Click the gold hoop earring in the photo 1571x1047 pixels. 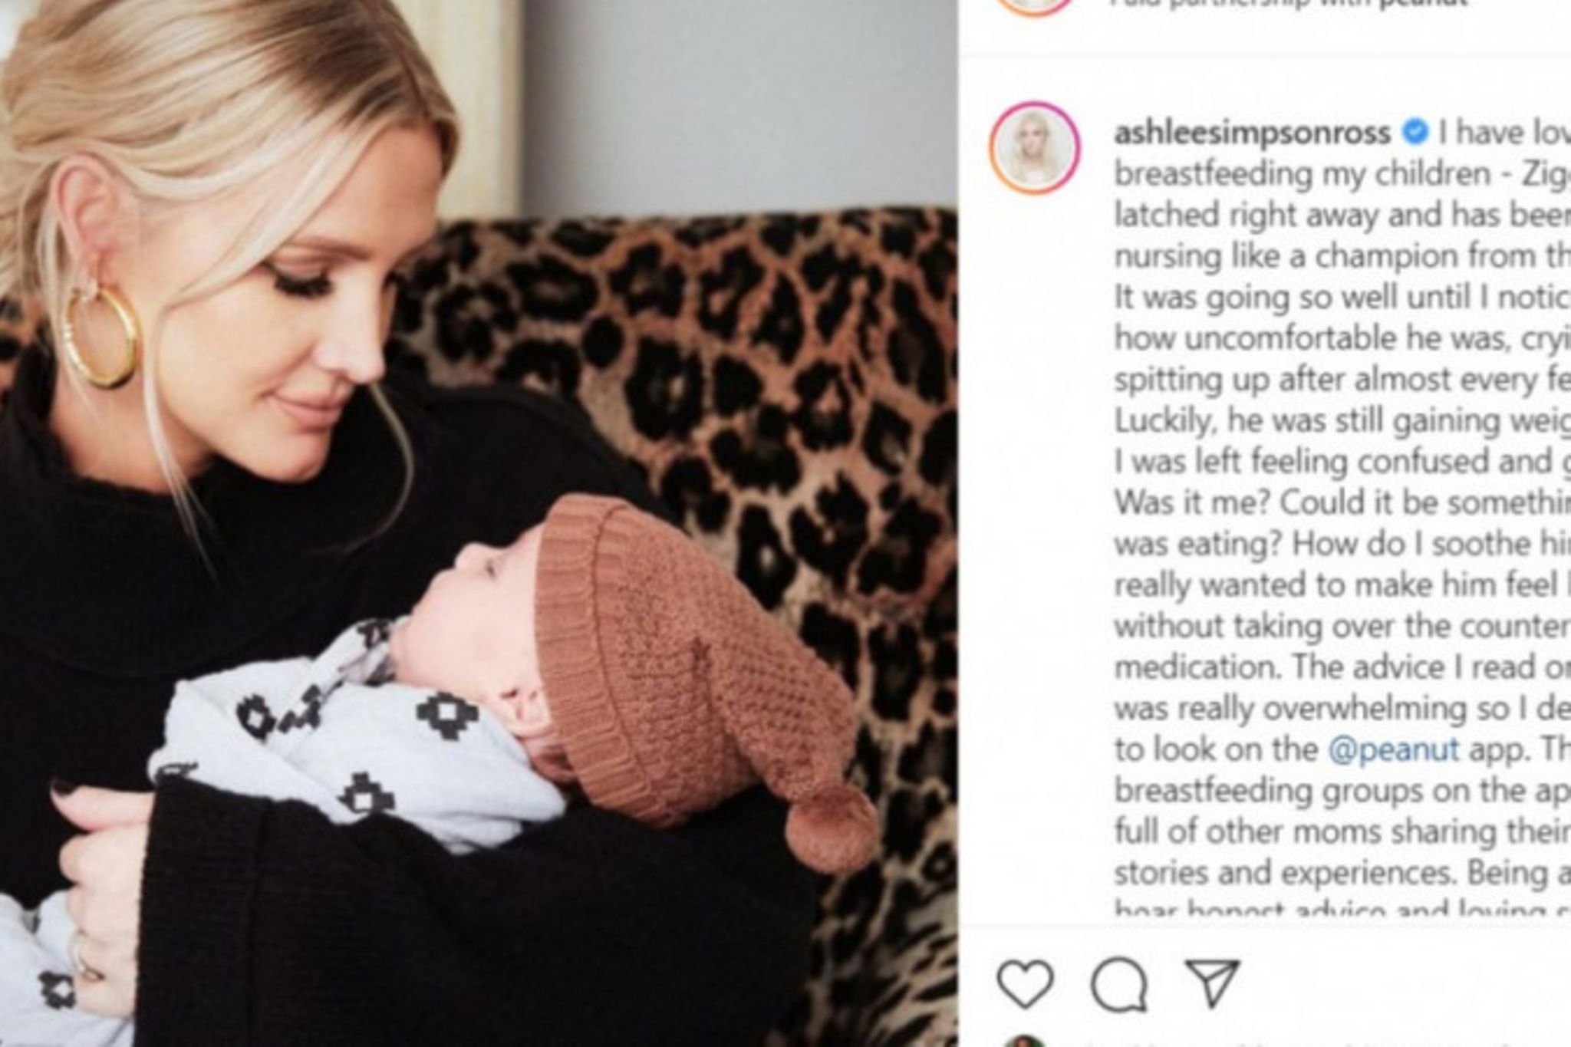click(x=100, y=334)
